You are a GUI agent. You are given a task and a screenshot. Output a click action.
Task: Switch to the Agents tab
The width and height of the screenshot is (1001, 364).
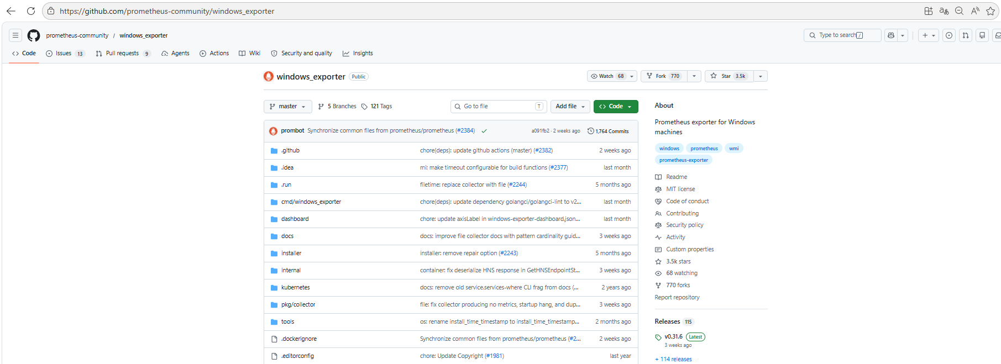click(175, 54)
